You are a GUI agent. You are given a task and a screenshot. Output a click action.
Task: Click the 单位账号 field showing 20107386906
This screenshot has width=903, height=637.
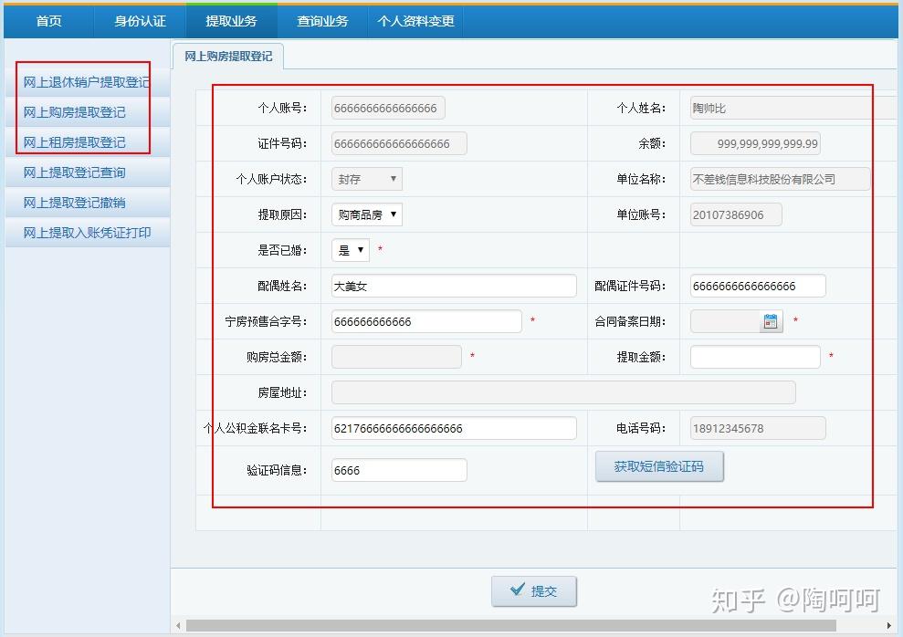point(736,214)
